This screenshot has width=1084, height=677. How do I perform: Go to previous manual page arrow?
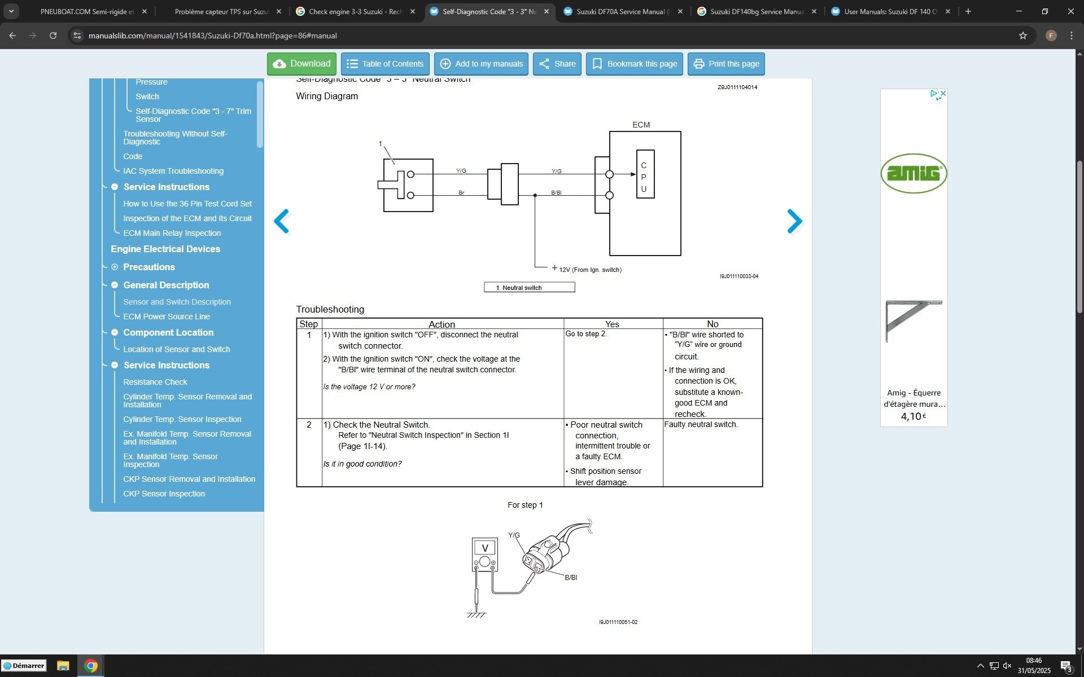281,221
